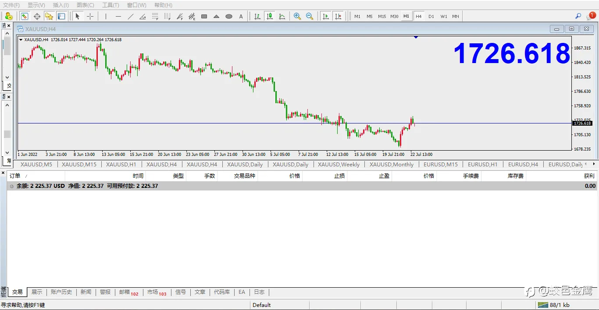Switch chart to Line Chart mode
The width and height of the screenshot is (599, 310).
(282, 16)
